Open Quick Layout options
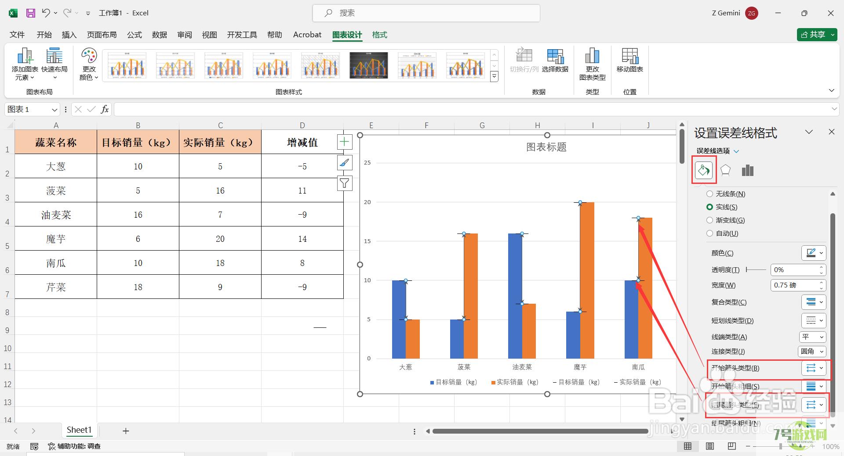Image resolution: width=844 pixels, height=456 pixels. [x=55, y=64]
